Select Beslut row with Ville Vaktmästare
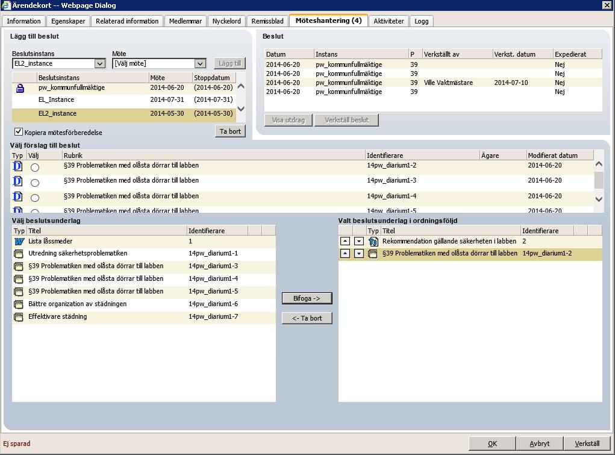This screenshot has height=455, width=615. (433, 83)
